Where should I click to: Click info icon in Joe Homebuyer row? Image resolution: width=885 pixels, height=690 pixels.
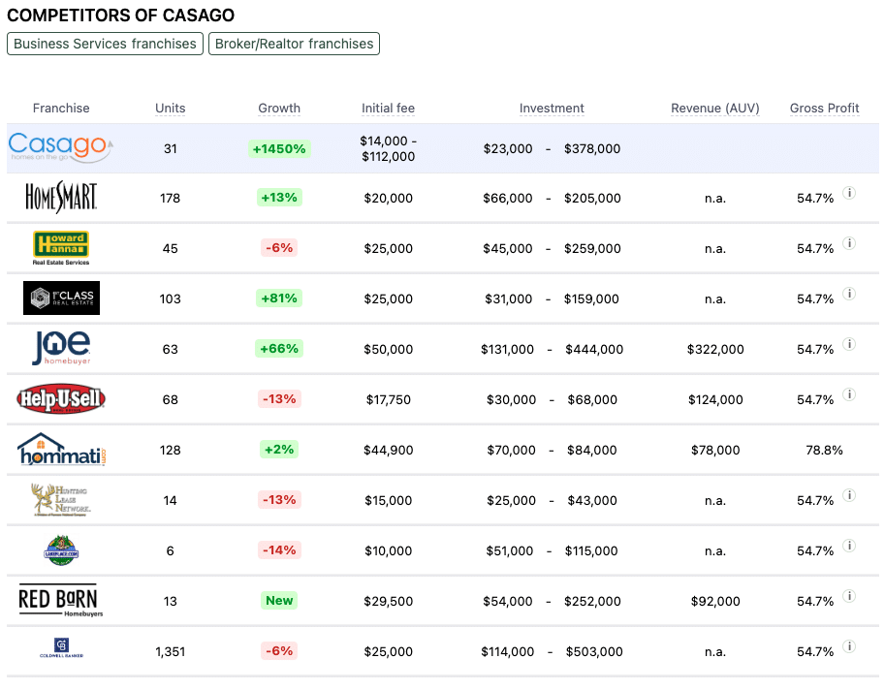[x=849, y=344]
